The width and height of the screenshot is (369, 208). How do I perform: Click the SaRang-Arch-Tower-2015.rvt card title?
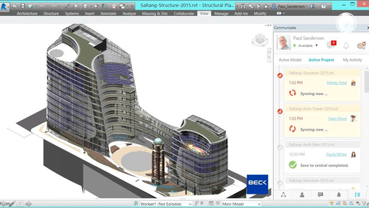pyautogui.click(x=313, y=109)
